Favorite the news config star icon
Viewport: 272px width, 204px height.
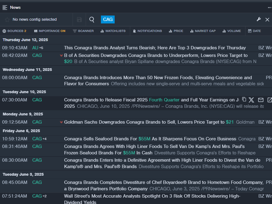[7, 19]
